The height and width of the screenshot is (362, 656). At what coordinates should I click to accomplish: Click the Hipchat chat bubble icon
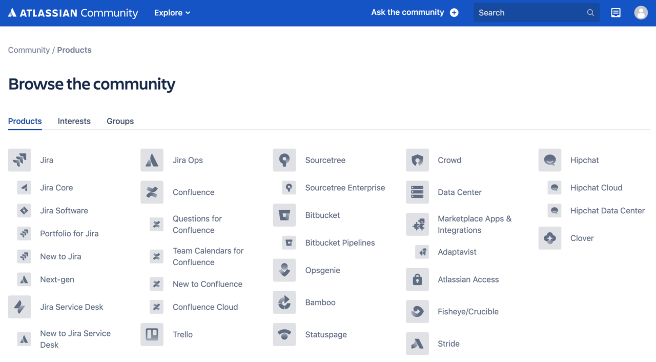coord(550,160)
